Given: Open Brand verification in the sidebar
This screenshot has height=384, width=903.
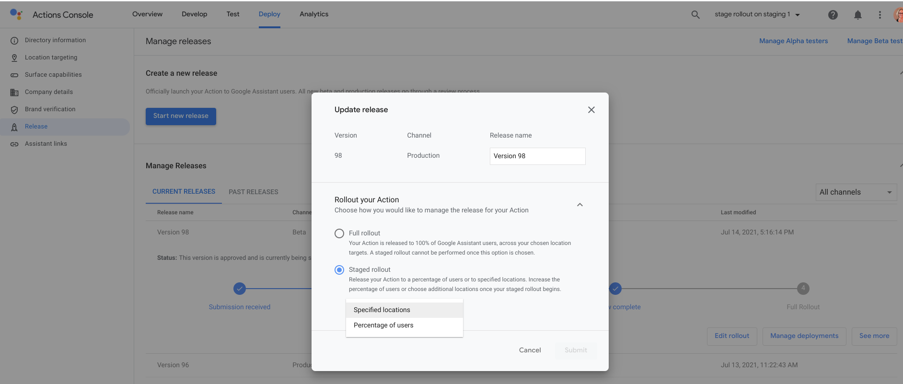Looking at the screenshot, I should [x=50, y=109].
